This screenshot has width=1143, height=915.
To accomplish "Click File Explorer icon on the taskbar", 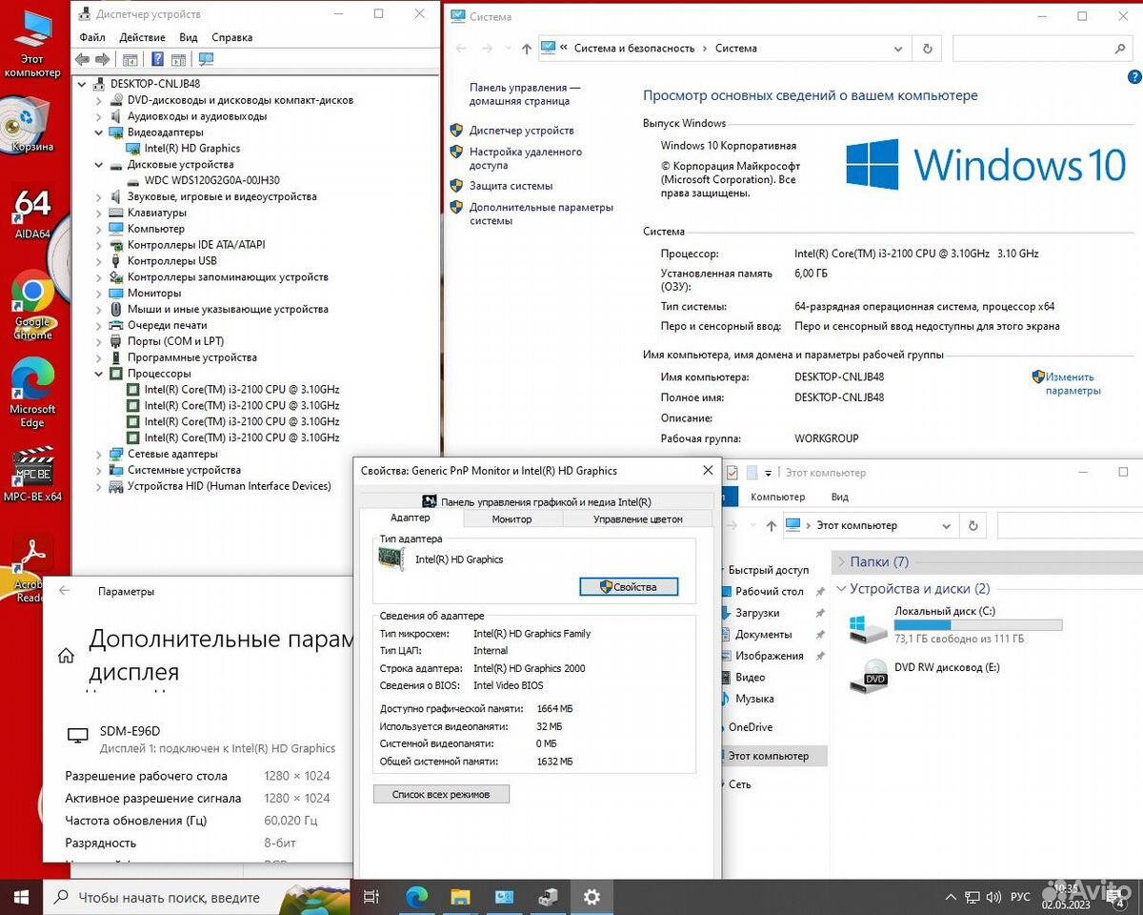I will click(x=460, y=897).
